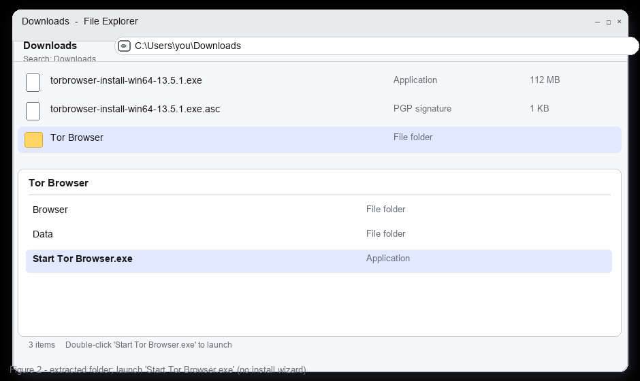This screenshot has height=381, width=640.
Task: Click the C:\Users\you\Downloads path field
Action: click(377, 46)
